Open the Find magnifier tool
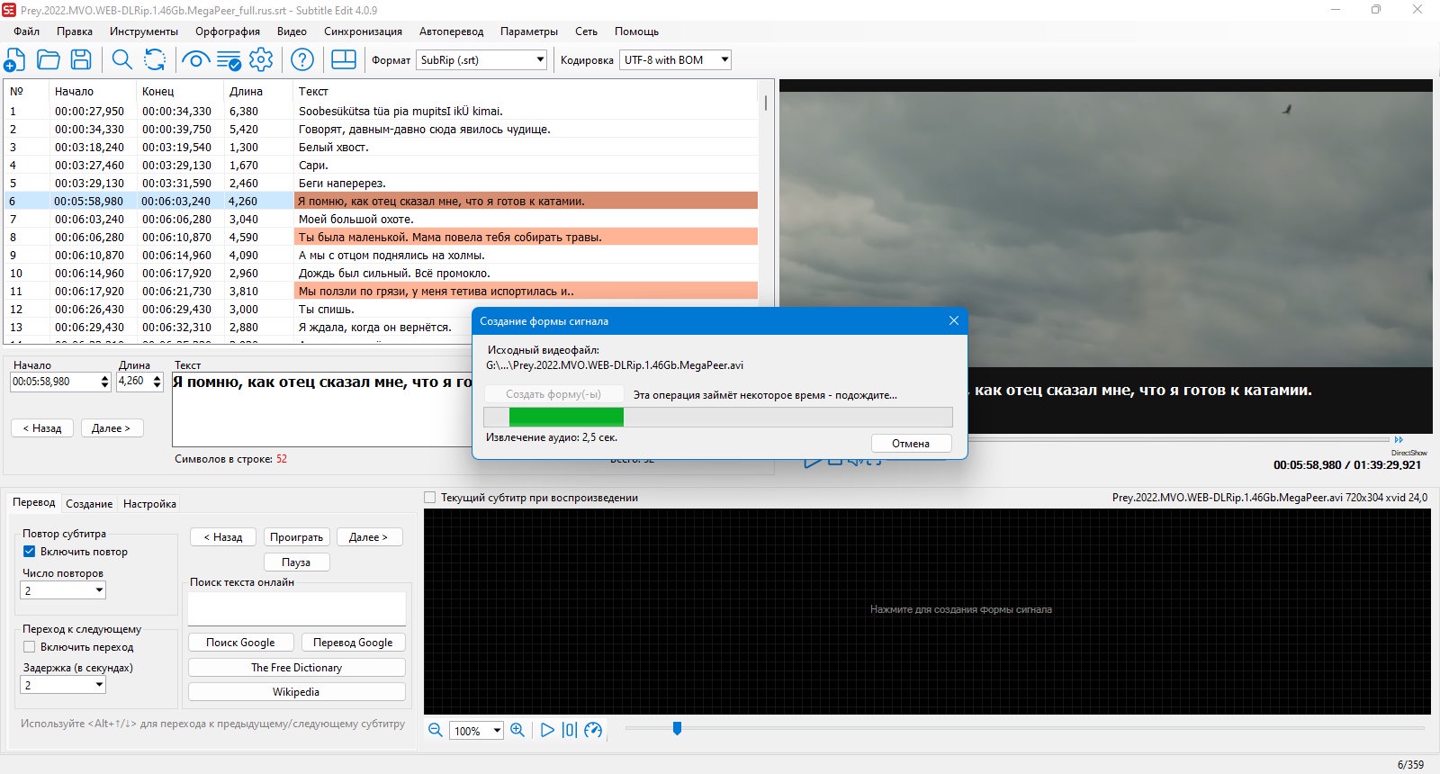1440x774 pixels. [x=121, y=60]
